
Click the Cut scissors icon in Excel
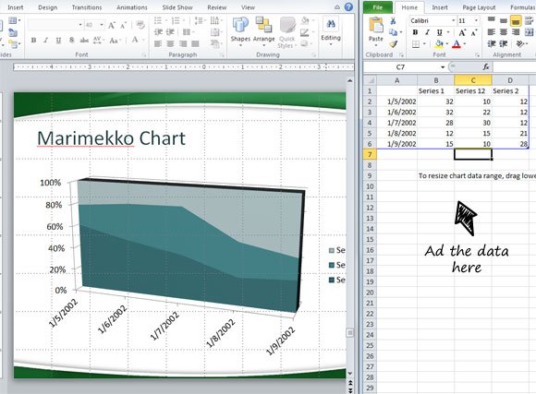pos(393,21)
